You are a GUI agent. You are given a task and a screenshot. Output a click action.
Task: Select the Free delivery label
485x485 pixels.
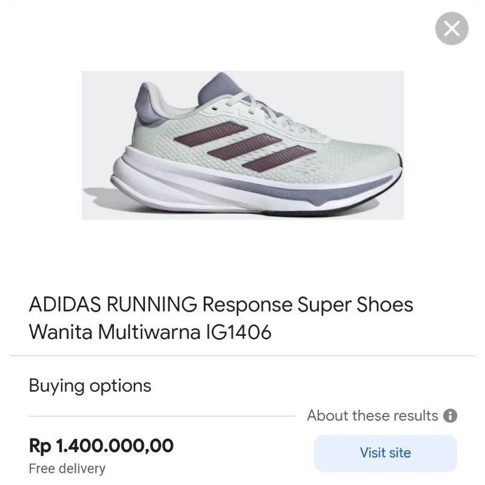[67, 468]
